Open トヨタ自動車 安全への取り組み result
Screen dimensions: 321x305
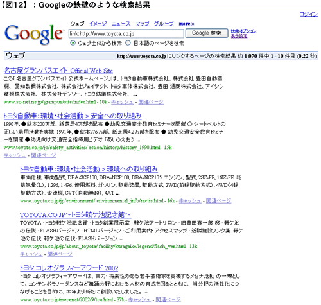point(73,116)
